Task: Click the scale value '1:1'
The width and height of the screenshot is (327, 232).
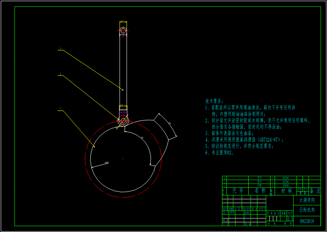Action: pos(290,219)
